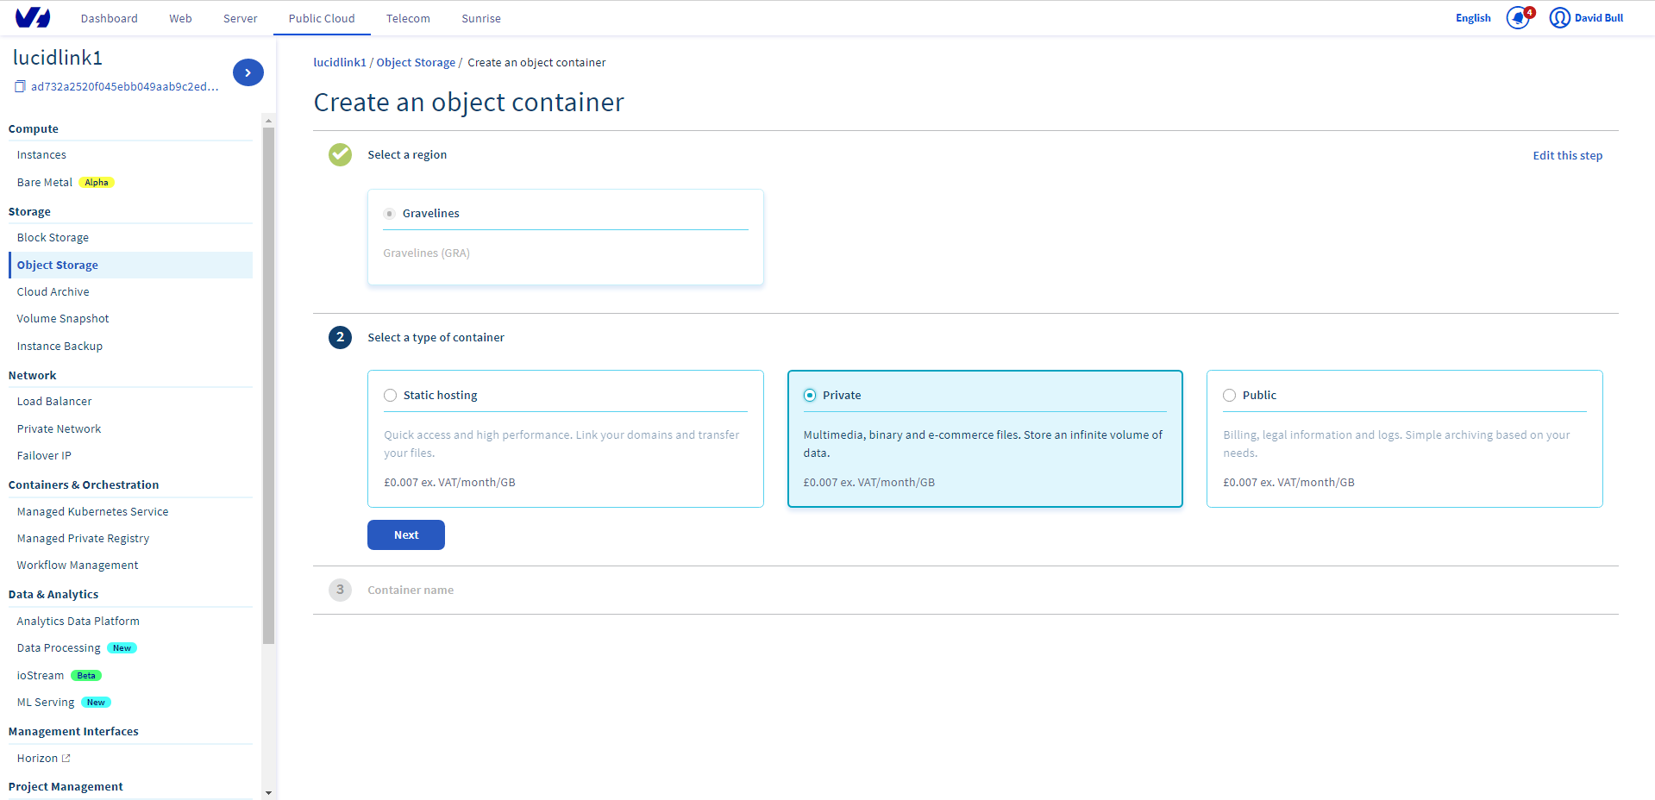Select the Private container radio button

(810, 396)
